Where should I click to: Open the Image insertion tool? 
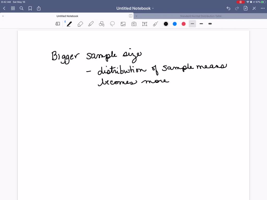click(123, 24)
